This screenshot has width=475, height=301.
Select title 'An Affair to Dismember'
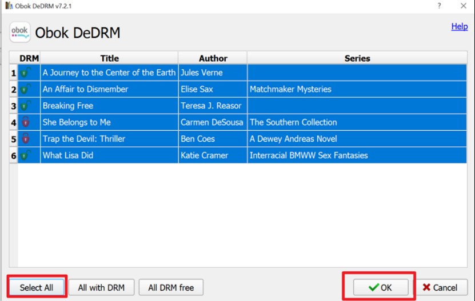click(109, 89)
